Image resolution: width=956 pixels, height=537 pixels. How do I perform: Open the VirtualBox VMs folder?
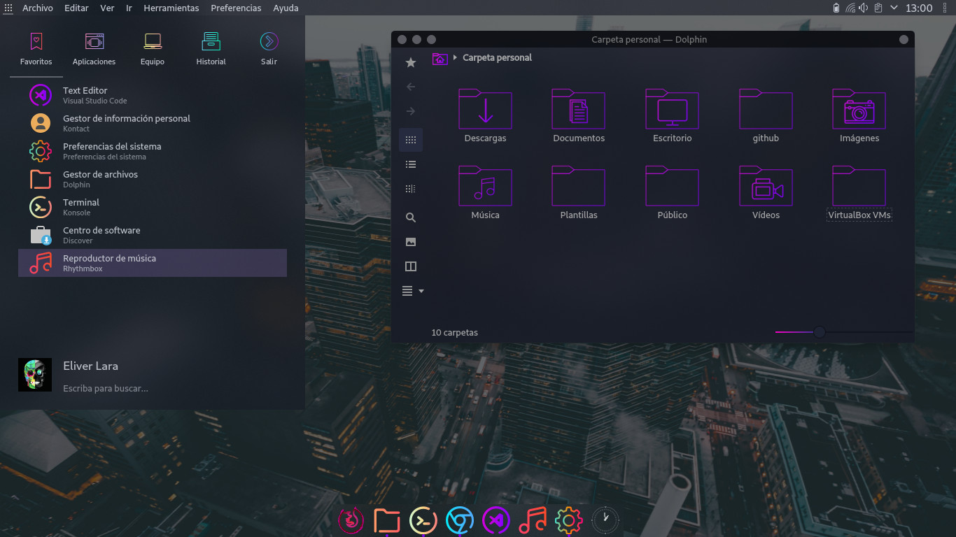(x=859, y=187)
